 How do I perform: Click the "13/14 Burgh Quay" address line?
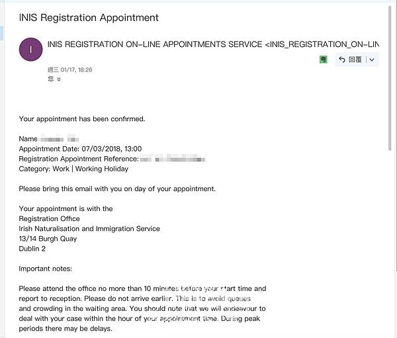coord(48,239)
